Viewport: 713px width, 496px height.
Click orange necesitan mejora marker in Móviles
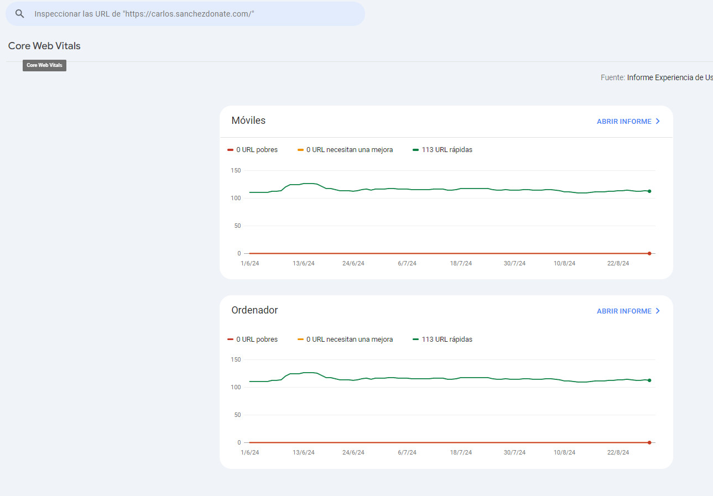(x=301, y=150)
